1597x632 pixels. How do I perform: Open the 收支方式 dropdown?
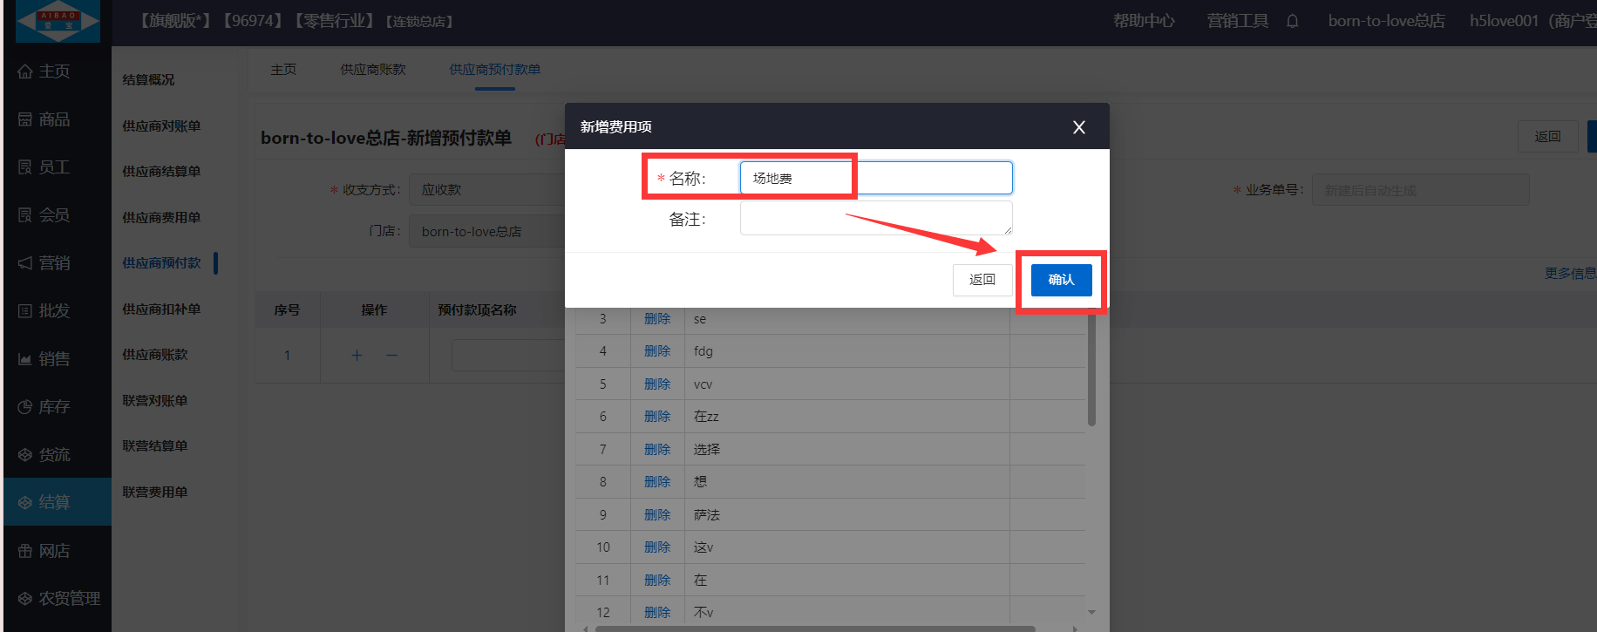pos(488,190)
